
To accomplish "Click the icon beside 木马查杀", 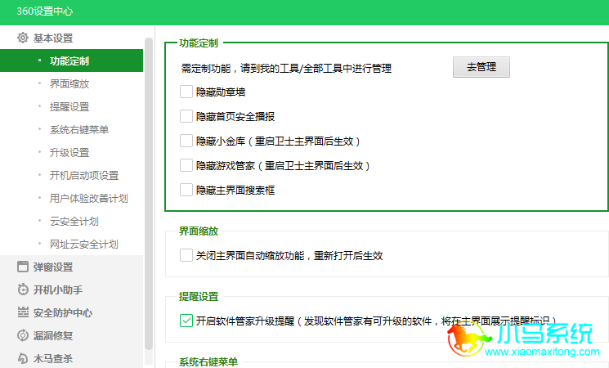I will [x=23, y=358].
